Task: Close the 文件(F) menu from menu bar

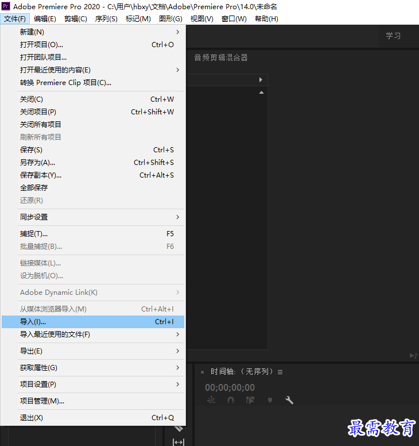Action: [15, 19]
